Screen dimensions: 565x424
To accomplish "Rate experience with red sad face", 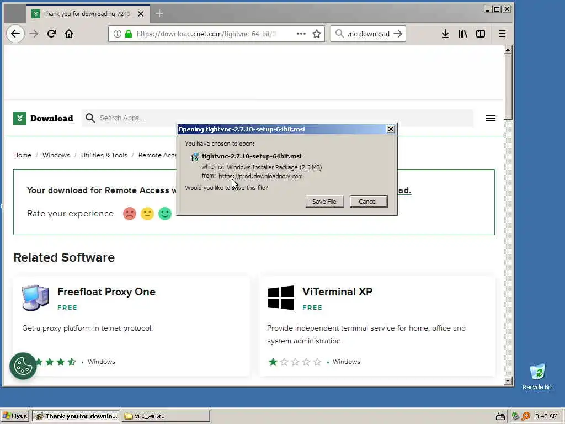I will [130, 214].
